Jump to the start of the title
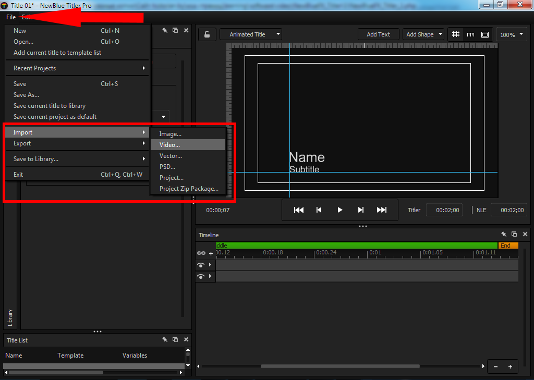 pyautogui.click(x=298, y=210)
